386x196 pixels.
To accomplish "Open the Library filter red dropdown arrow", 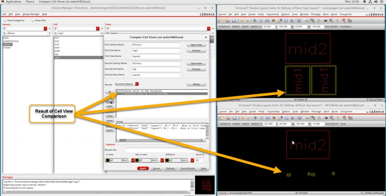I will coord(45,29).
